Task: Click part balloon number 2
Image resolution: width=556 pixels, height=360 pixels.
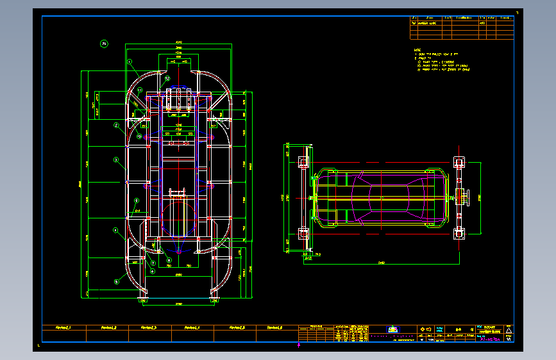Action: pyautogui.click(x=116, y=125)
